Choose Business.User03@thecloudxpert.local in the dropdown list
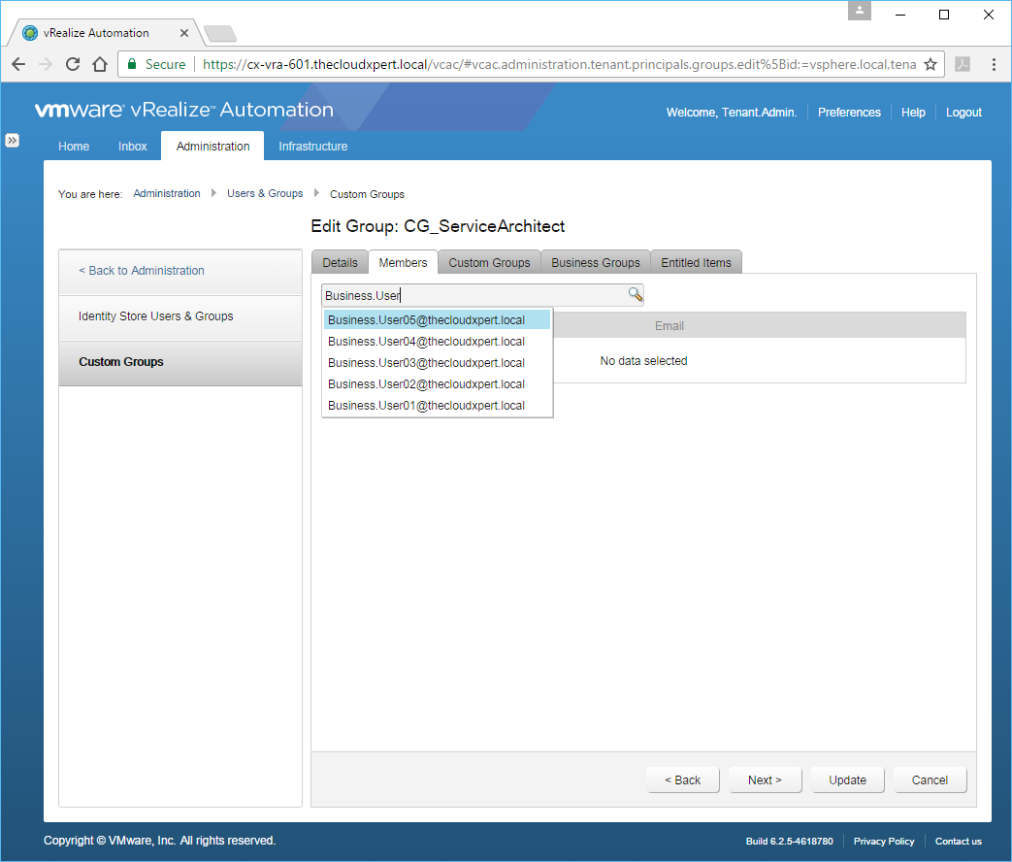 (427, 363)
